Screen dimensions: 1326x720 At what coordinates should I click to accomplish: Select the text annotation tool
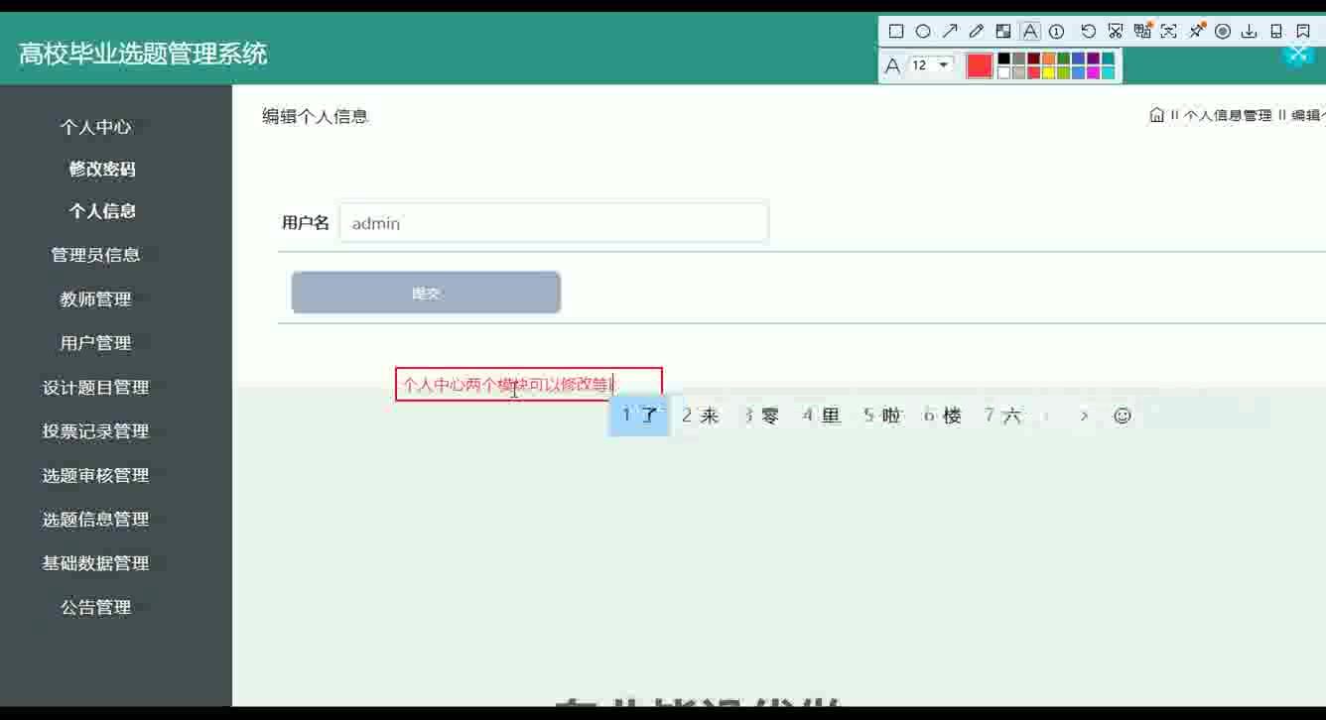1030,31
